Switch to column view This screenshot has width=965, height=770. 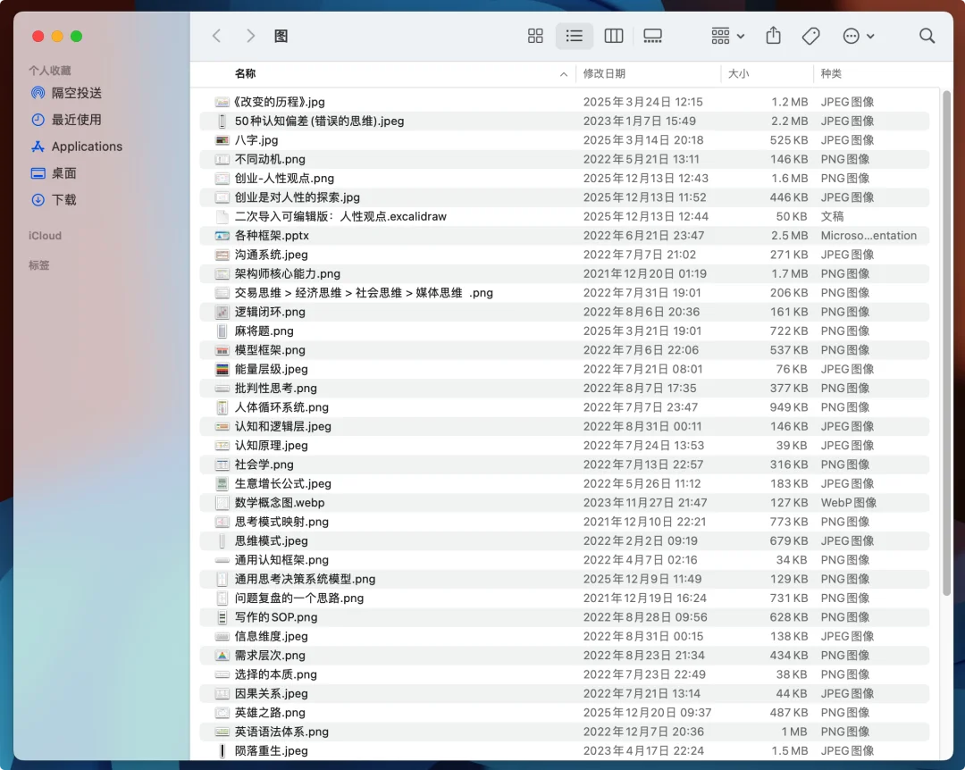(614, 36)
